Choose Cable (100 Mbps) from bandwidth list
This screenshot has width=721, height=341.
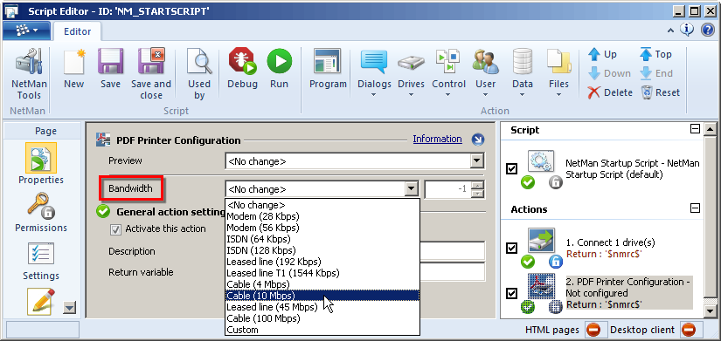(x=263, y=318)
